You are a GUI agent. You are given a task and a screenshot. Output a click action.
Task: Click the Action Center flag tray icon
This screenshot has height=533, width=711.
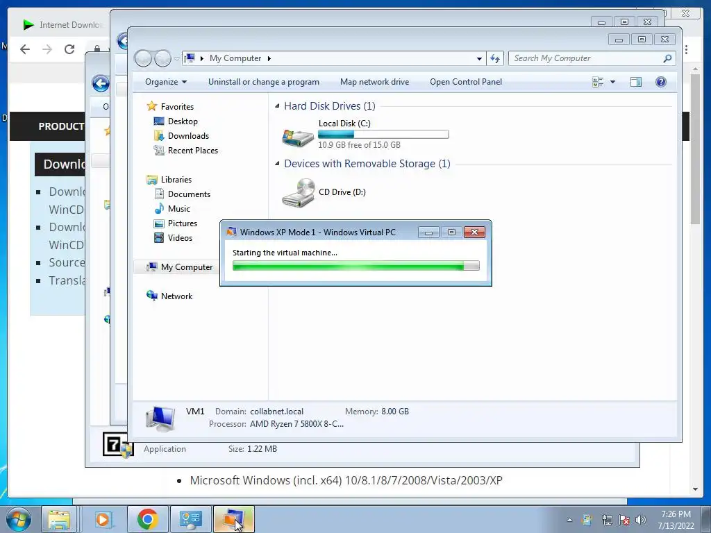click(x=624, y=520)
